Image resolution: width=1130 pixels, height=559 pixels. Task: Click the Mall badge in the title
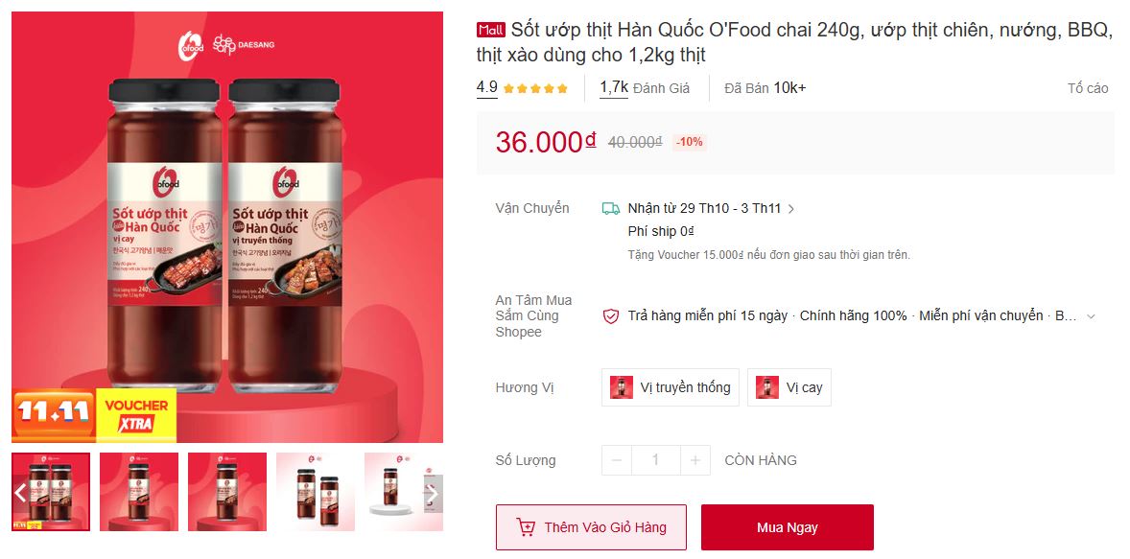(x=491, y=30)
